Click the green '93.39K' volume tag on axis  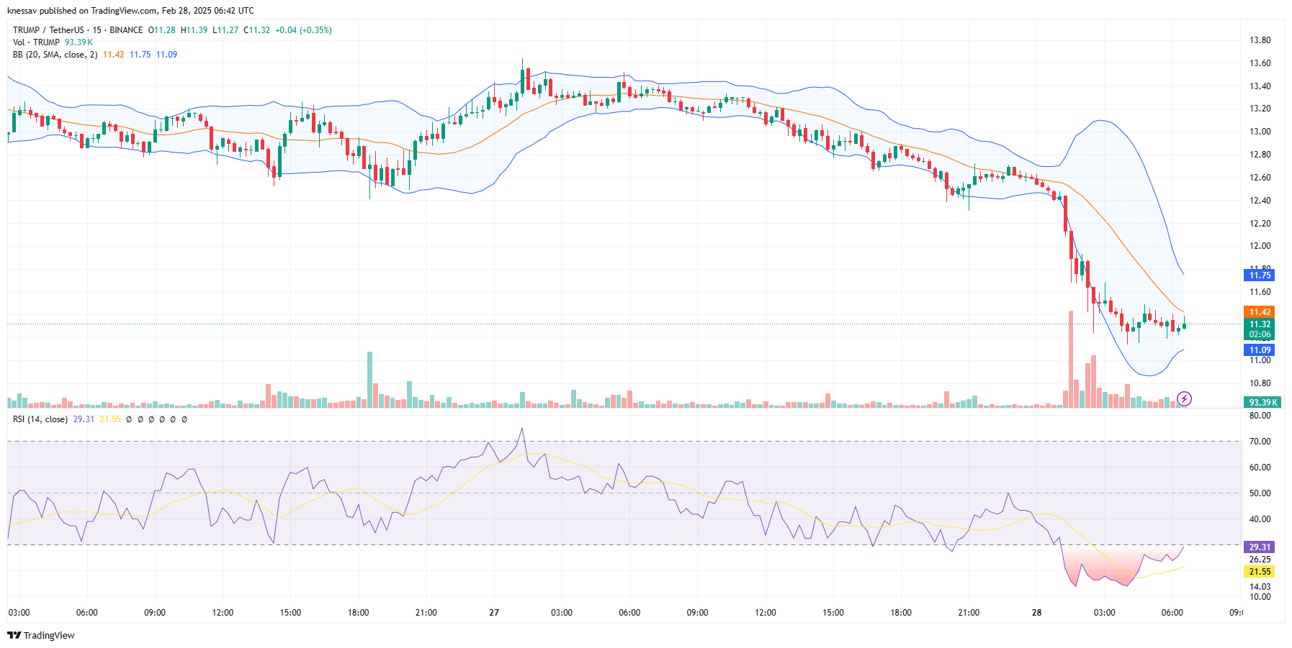coord(1262,403)
